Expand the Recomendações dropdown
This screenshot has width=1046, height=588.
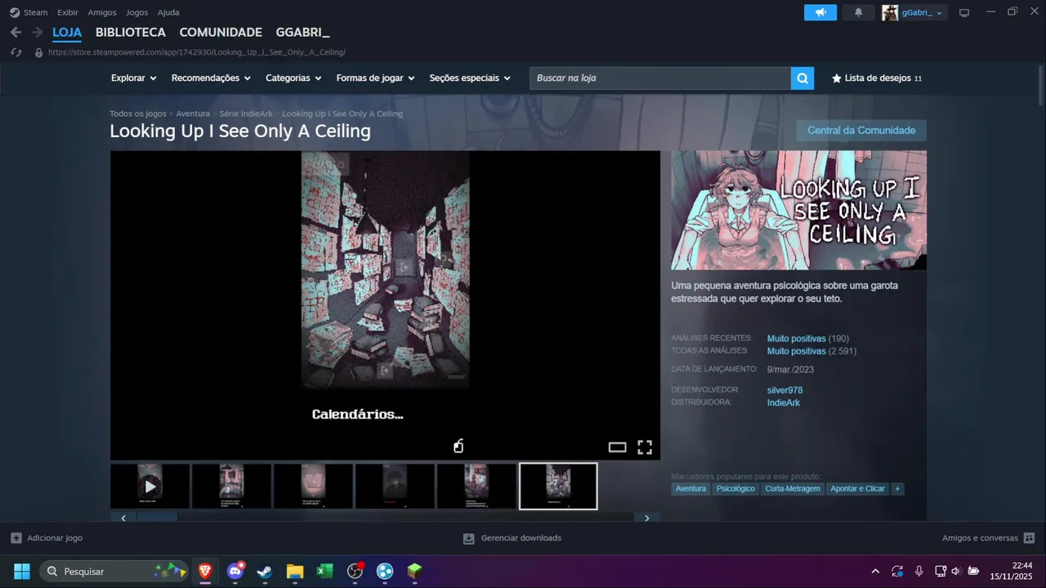(211, 78)
